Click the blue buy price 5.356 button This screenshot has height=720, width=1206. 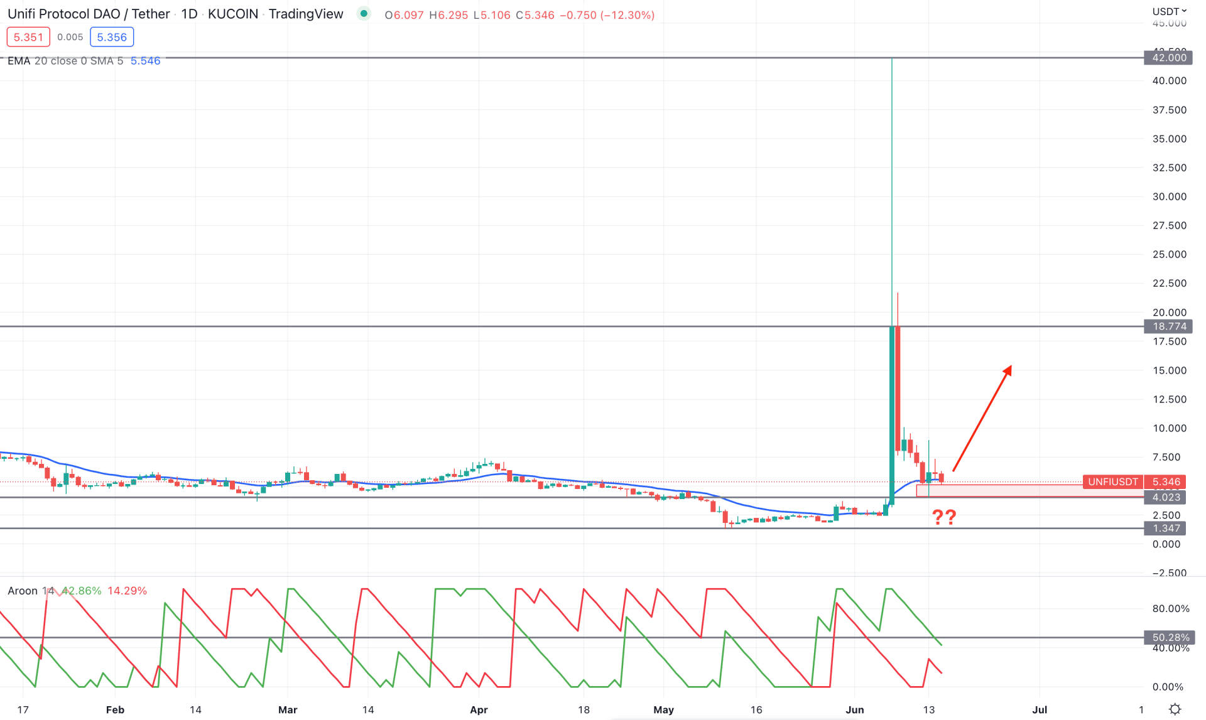coord(112,37)
